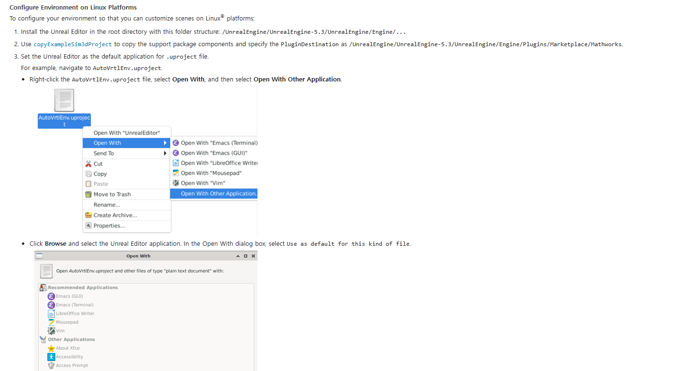Click the Recommended Applications group icon
The height and width of the screenshot is (371, 680).
click(43, 288)
